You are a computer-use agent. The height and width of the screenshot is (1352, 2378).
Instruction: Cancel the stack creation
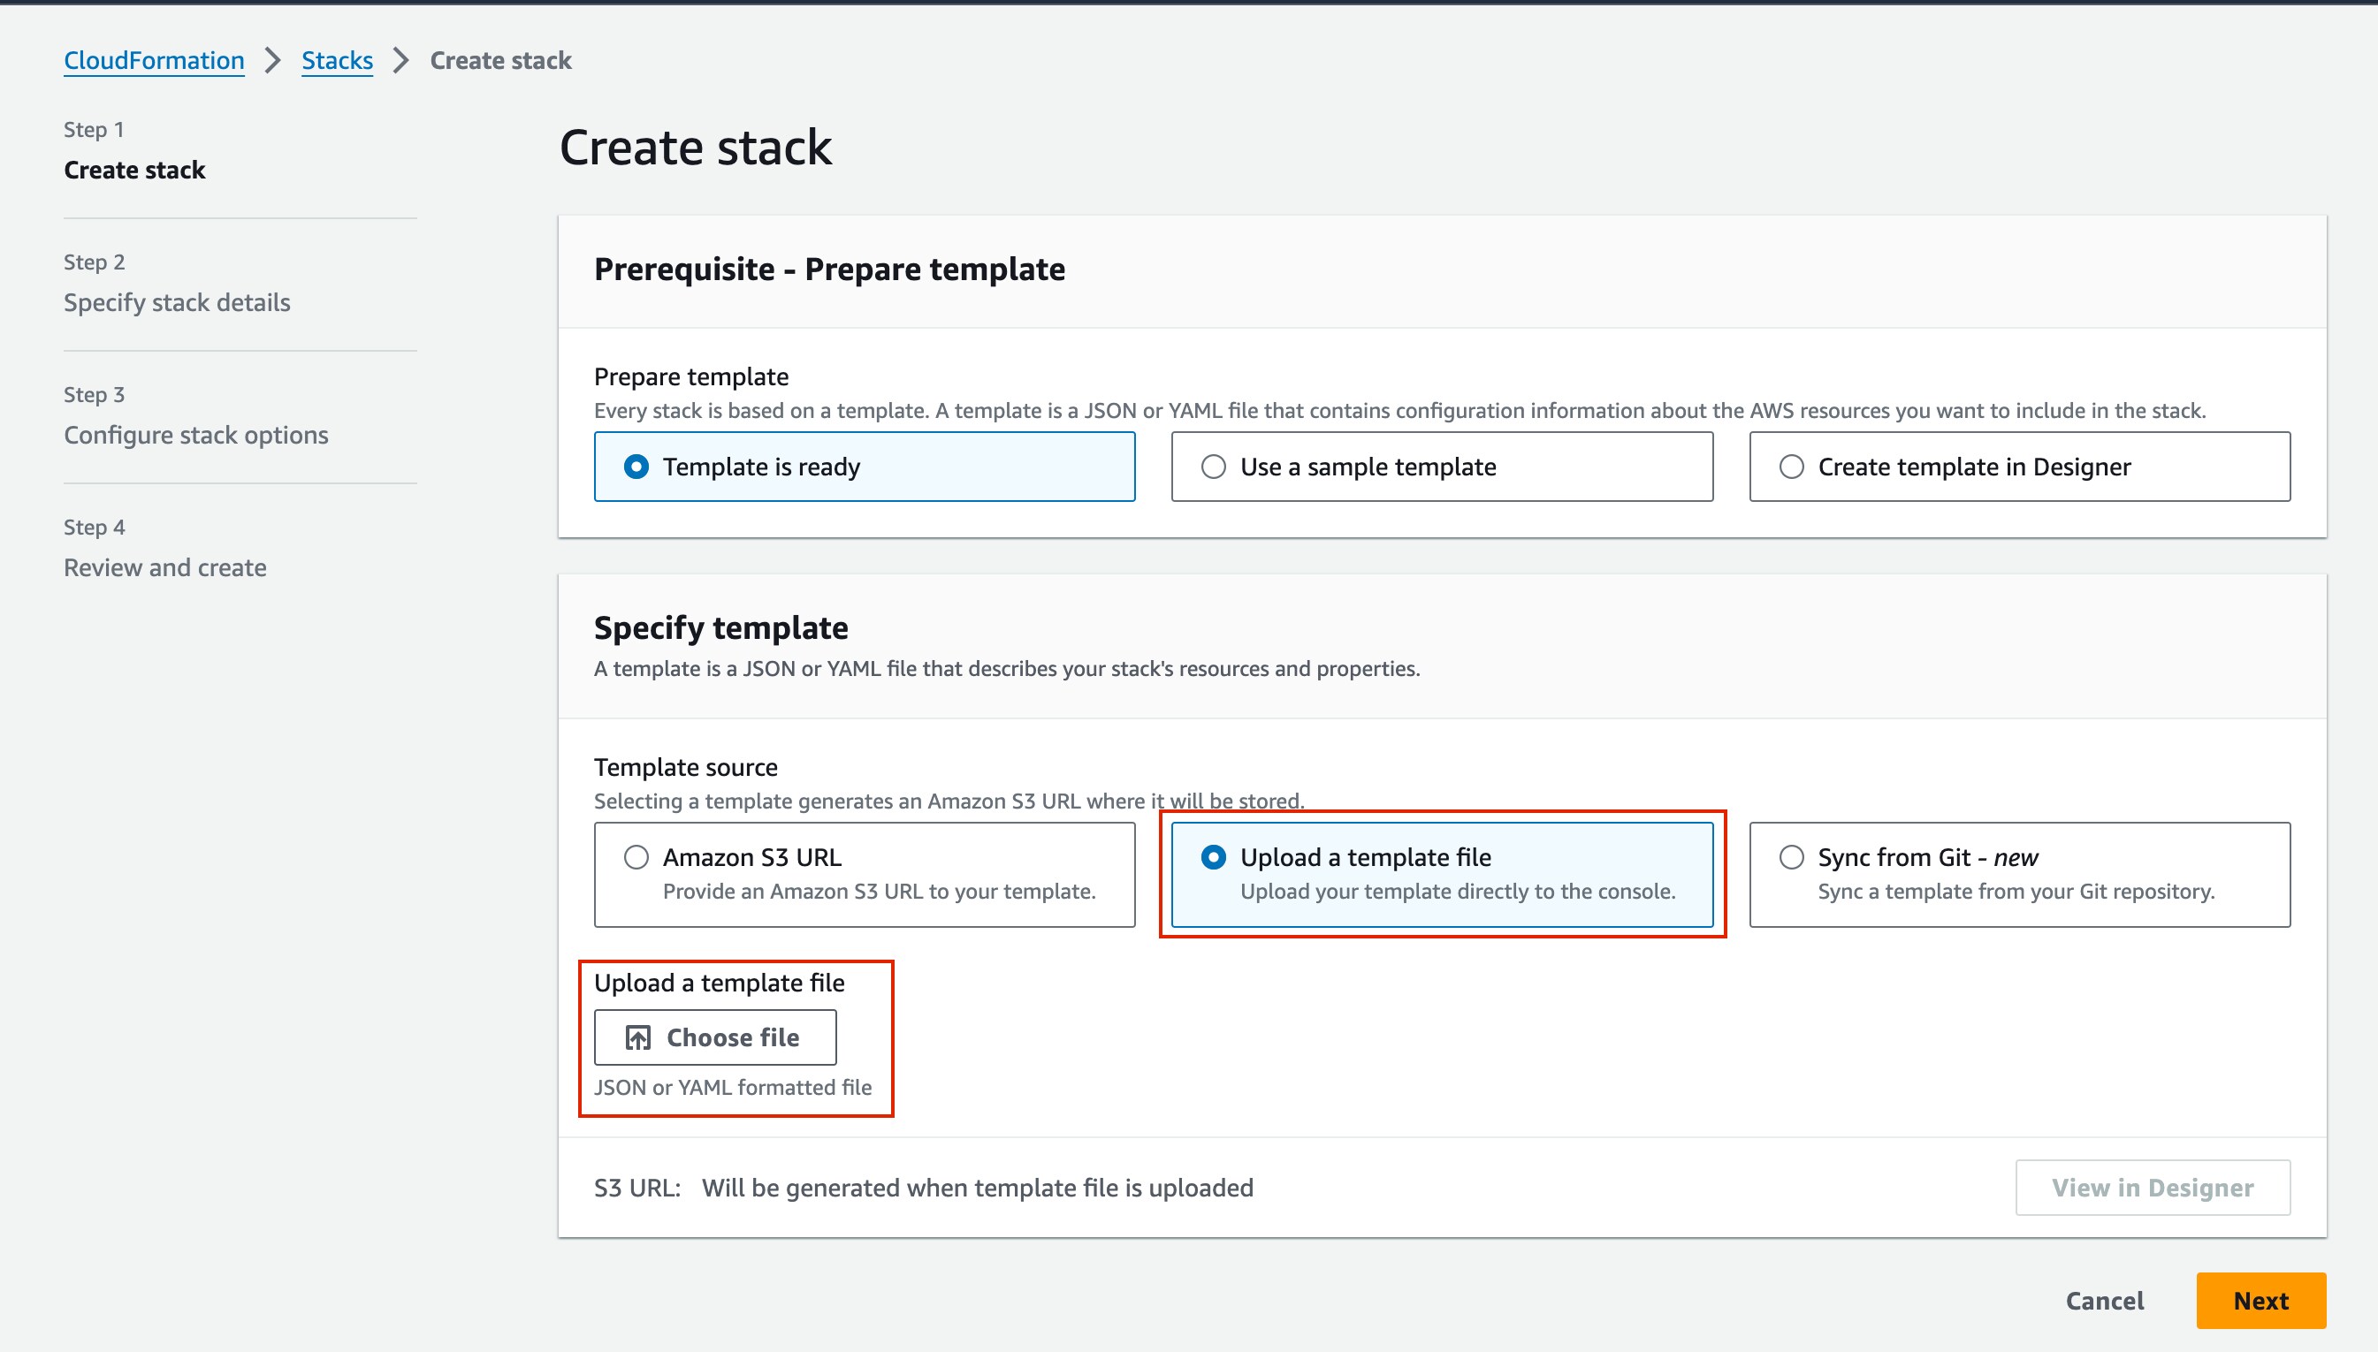coord(2104,1300)
